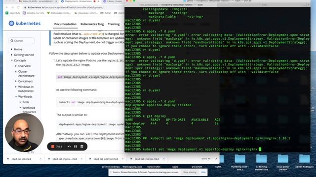Open the Kubernetes Blog nav item
Viewport: 316px width, 177px height.
(92, 24)
